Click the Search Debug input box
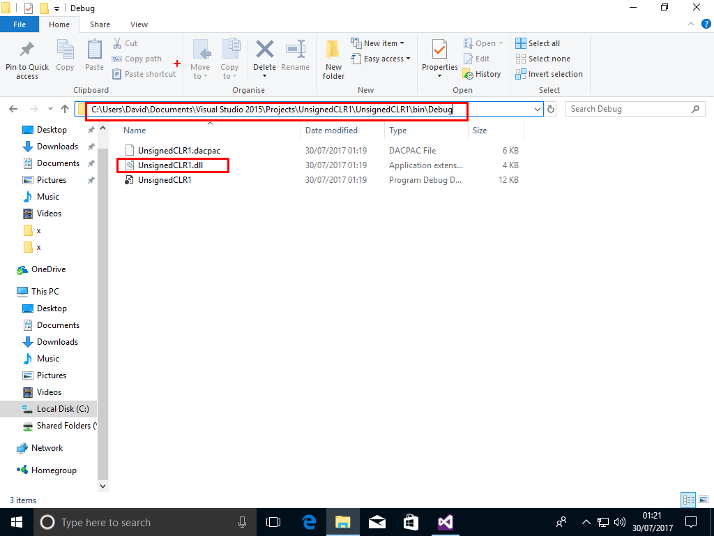Screen dimensions: 714x536 (x=628, y=110)
